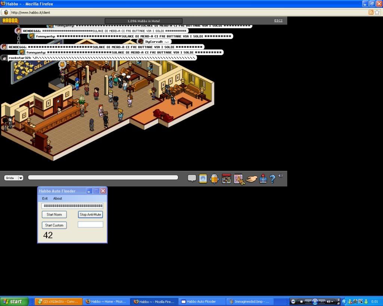The image size is (383, 306).
Task: Click the RSS feed icon in Firefox
Action: (371, 12)
